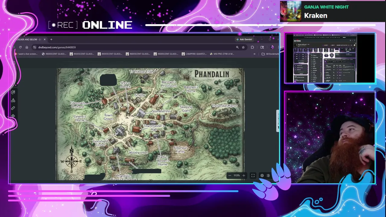Viewport: 386px width, 217px height.
Task: Open the dice roller d20 icon
Action: coord(262,175)
